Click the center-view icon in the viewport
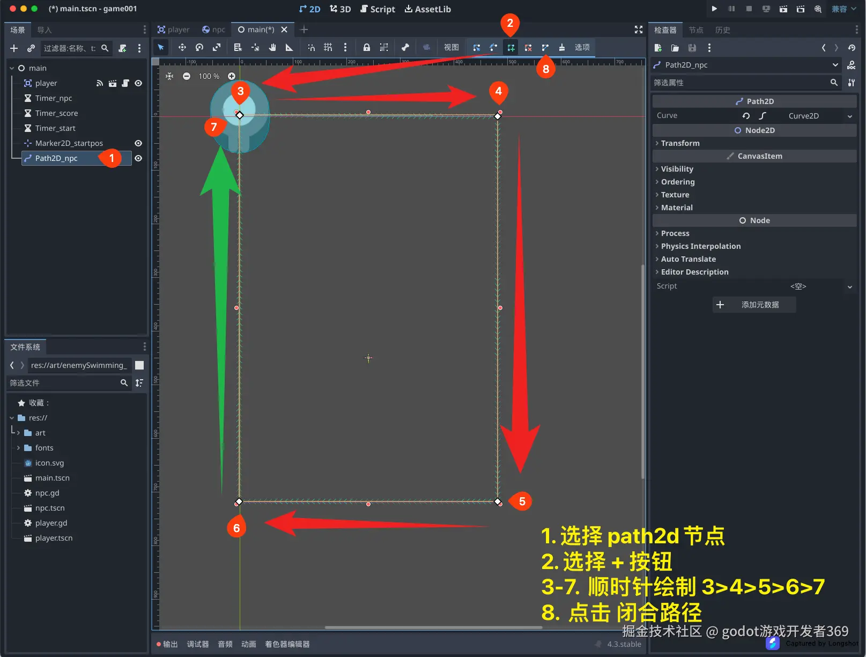 pyautogui.click(x=169, y=76)
